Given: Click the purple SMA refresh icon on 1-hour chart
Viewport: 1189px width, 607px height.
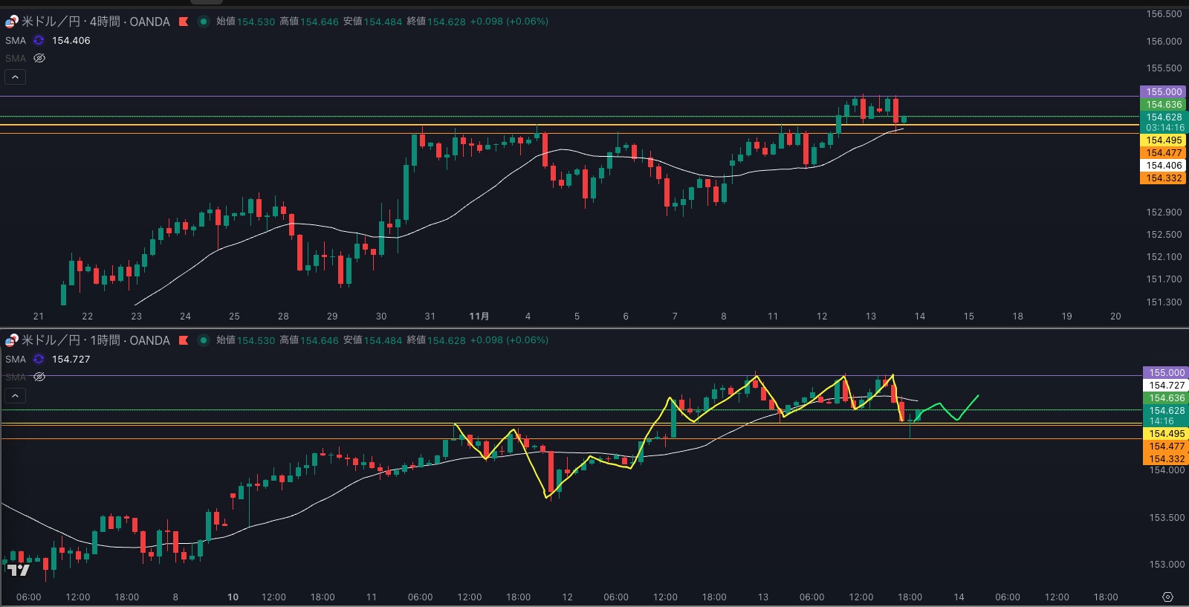Looking at the screenshot, I should [x=39, y=360].
